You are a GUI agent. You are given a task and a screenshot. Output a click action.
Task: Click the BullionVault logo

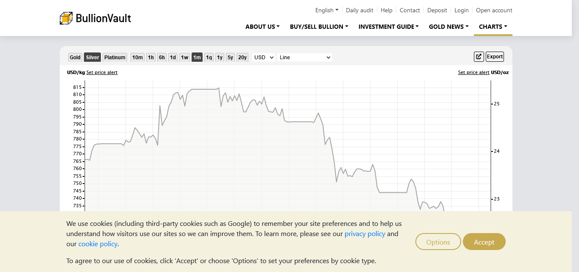click(x=95, y=18)
